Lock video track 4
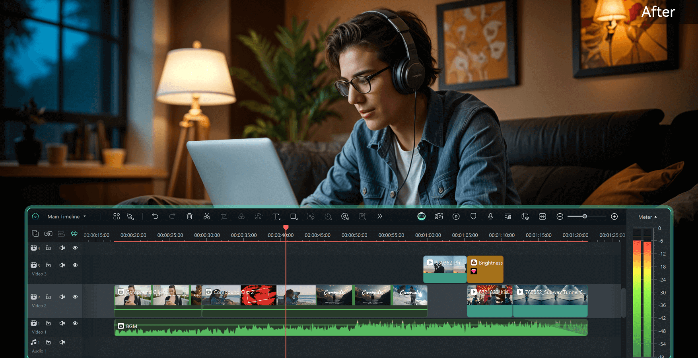 coord(48,248)
